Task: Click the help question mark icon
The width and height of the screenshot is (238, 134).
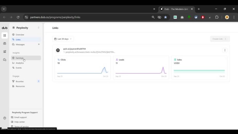Action: coord(5,118)
